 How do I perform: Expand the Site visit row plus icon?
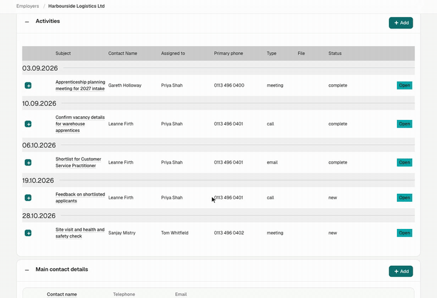click(x=28, y=233)
